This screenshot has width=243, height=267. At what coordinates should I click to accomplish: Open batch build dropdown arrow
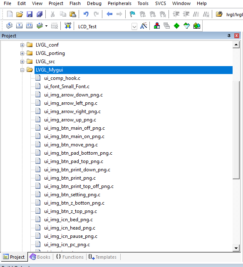point(46,26)
